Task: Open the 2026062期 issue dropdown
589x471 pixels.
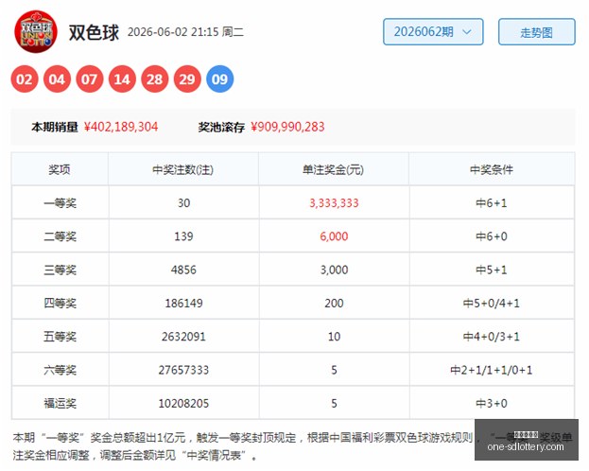Action: pyautogui.click(x=433, y=32)
